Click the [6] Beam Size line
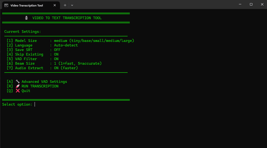267x148 pixels. click(54, 64)
